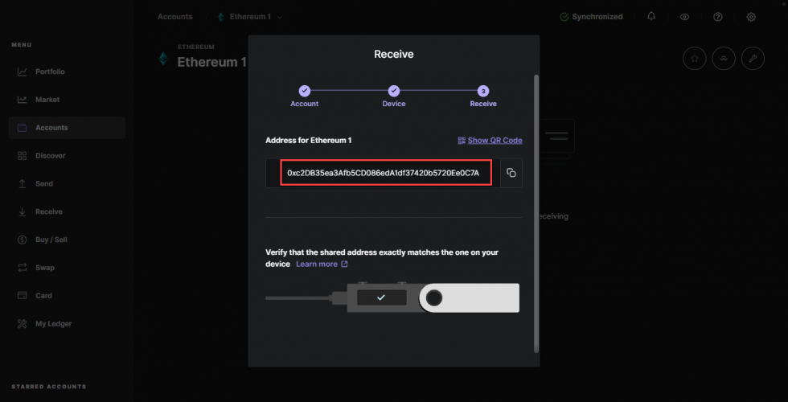Click the Synchronized status indicator
The image size is (788, 402).
[x=591, y=16]
